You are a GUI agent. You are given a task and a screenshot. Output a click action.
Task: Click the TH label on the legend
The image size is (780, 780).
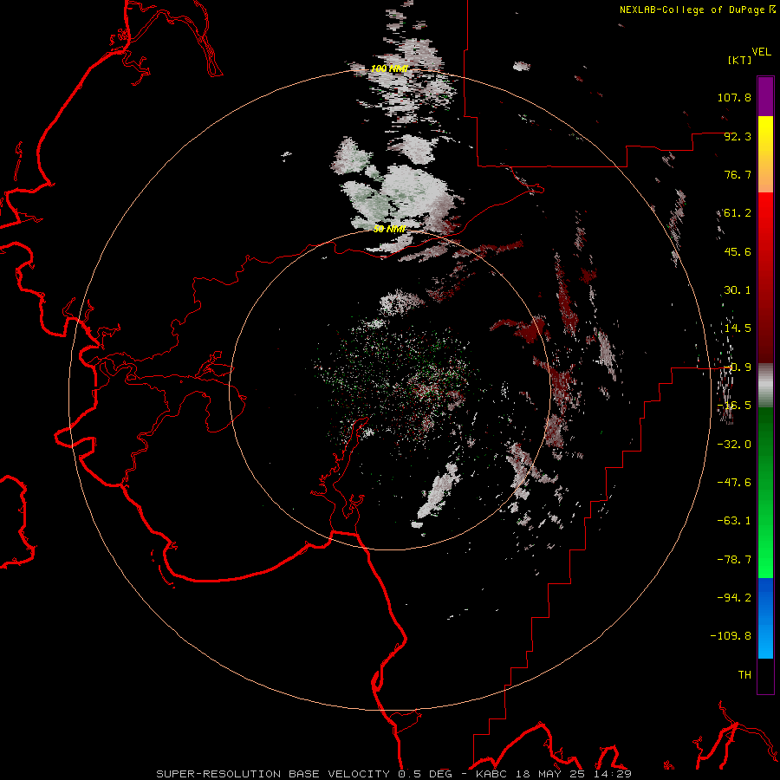pyautogui.click(x=744, y=675)
